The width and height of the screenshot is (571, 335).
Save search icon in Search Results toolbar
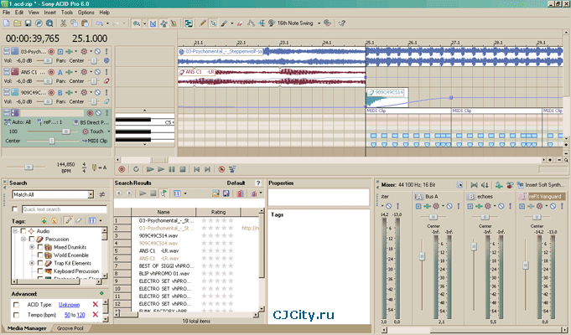pos(226,193)
